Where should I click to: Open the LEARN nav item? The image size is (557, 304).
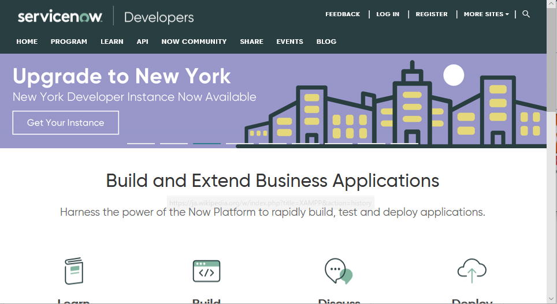click(112, 42)
